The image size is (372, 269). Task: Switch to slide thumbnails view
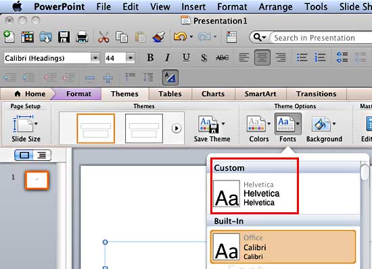click(x=24, y=155)
